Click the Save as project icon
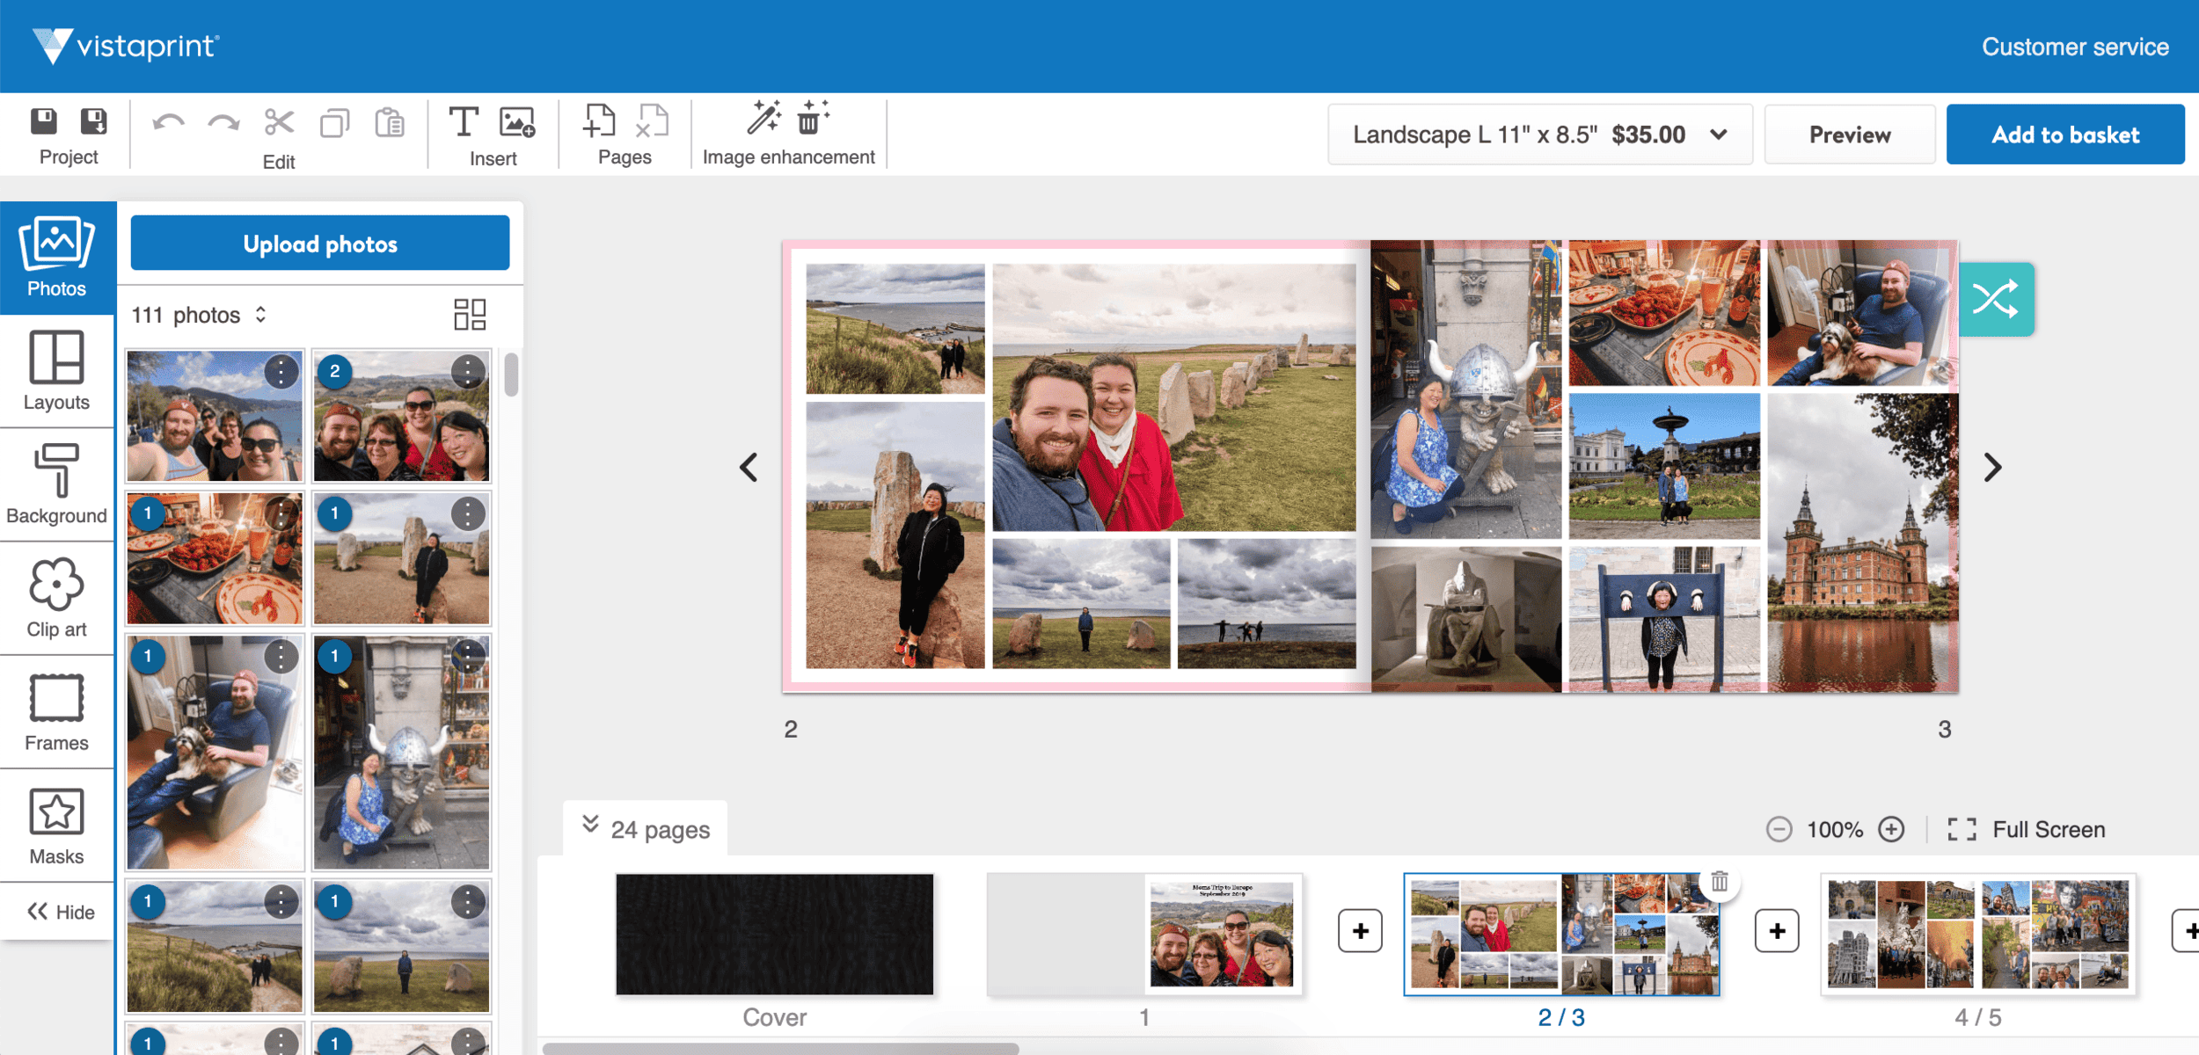This screenshot has width=2199, height=1055. click(93, 121)
